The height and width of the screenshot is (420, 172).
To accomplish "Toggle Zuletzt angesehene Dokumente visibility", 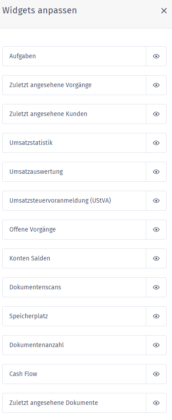I will (156, 403).
